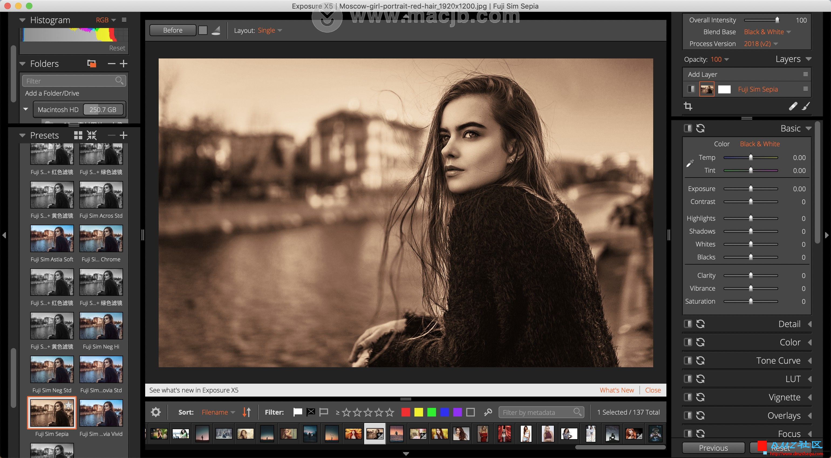Open the Layout Single dropdown
The height and width of the screenshot is (458, 831).
coord(270,30)
